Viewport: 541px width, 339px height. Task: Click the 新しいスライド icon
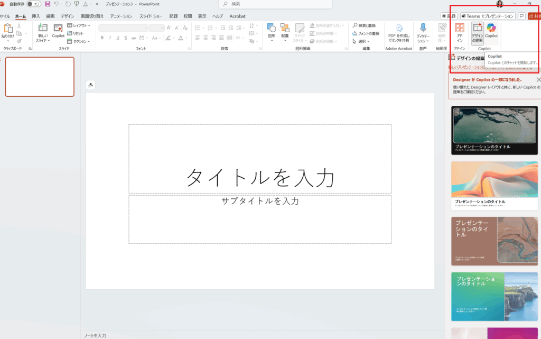tap(43, 28)
